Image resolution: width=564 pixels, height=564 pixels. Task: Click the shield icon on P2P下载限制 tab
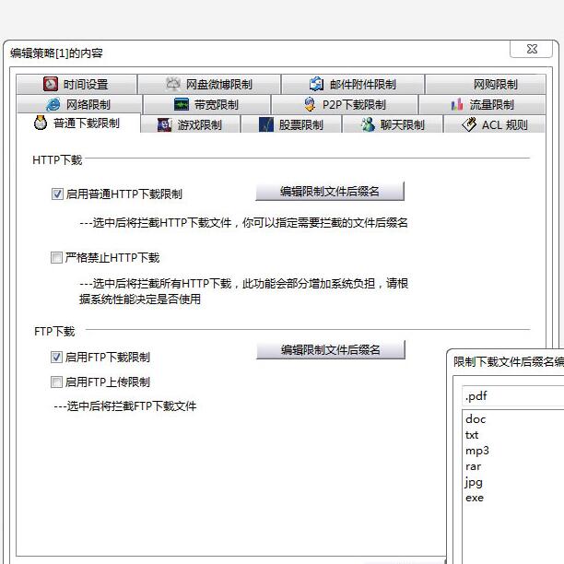(x=310, y=104)
